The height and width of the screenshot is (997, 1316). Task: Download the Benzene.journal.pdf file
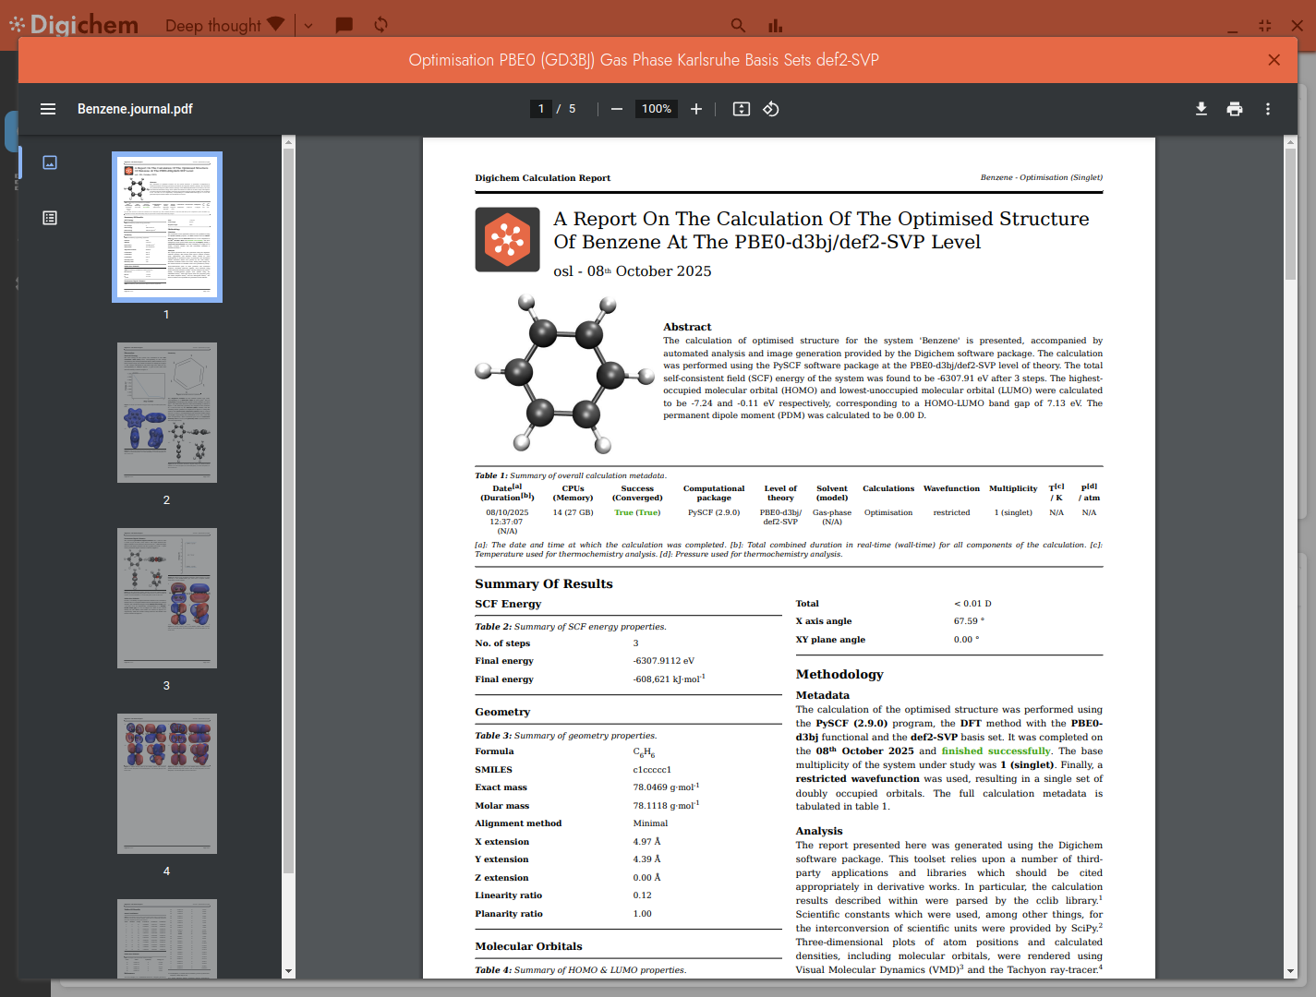tap(1201, 108)
